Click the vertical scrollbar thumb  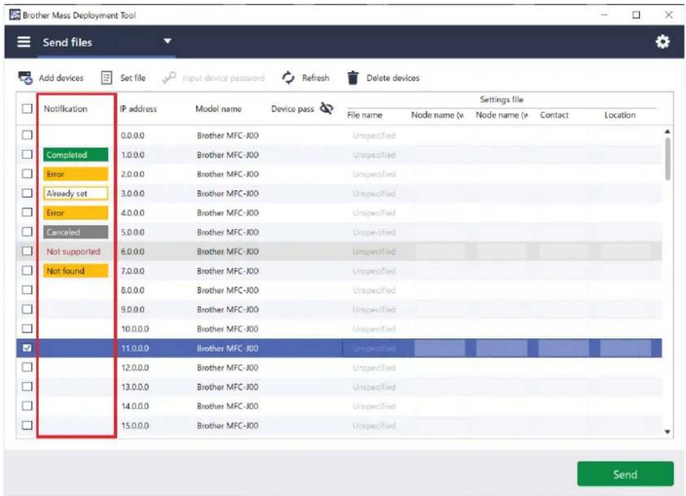[x=667, y=159]
